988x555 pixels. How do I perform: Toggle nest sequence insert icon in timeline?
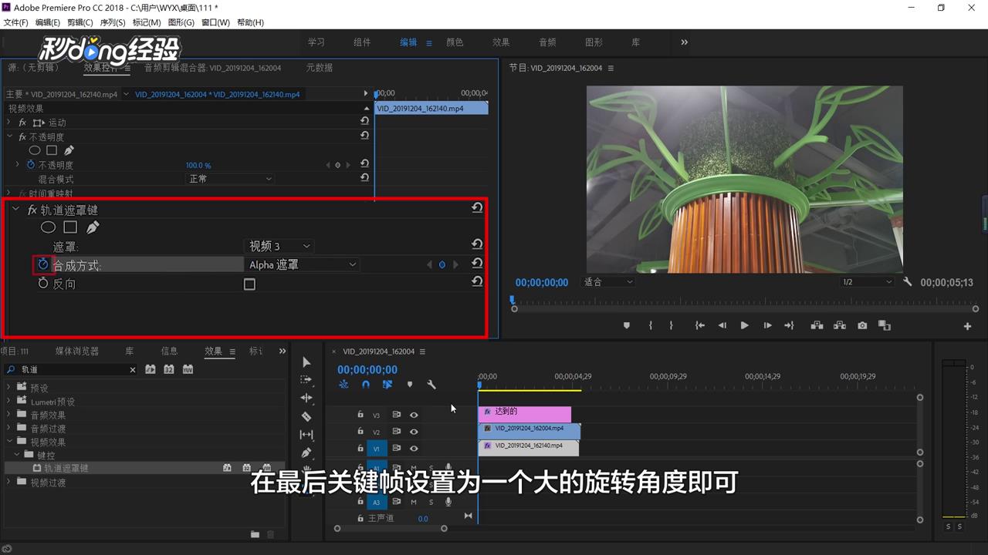pos(343,385)
